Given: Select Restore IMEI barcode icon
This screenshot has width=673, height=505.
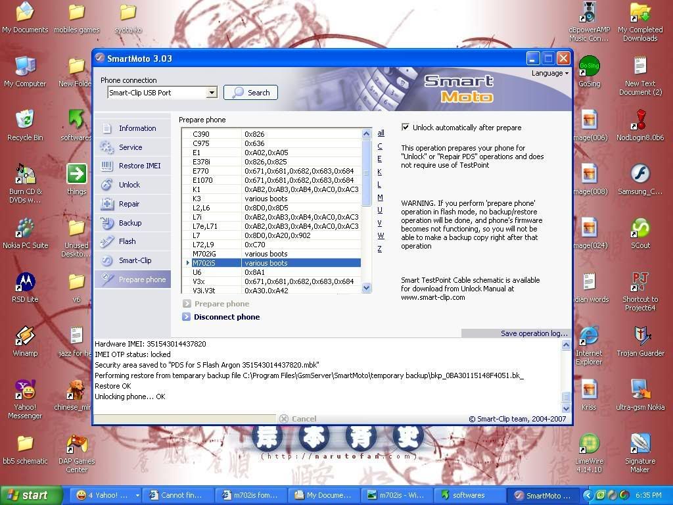Looking at the screenshot, I should point(107,166).
